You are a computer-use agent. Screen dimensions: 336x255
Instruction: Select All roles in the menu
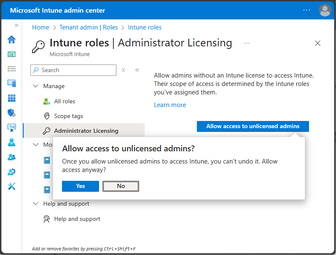click(65, 101)
